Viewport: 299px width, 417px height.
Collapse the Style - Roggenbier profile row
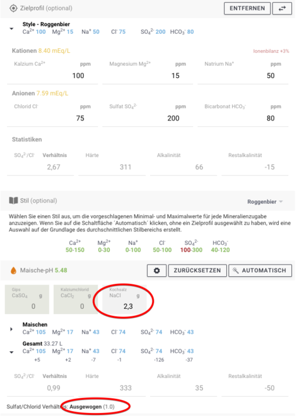click(12, 29)
